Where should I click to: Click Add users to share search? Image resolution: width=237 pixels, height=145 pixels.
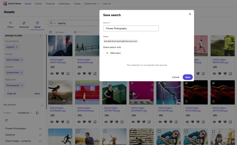113,53
